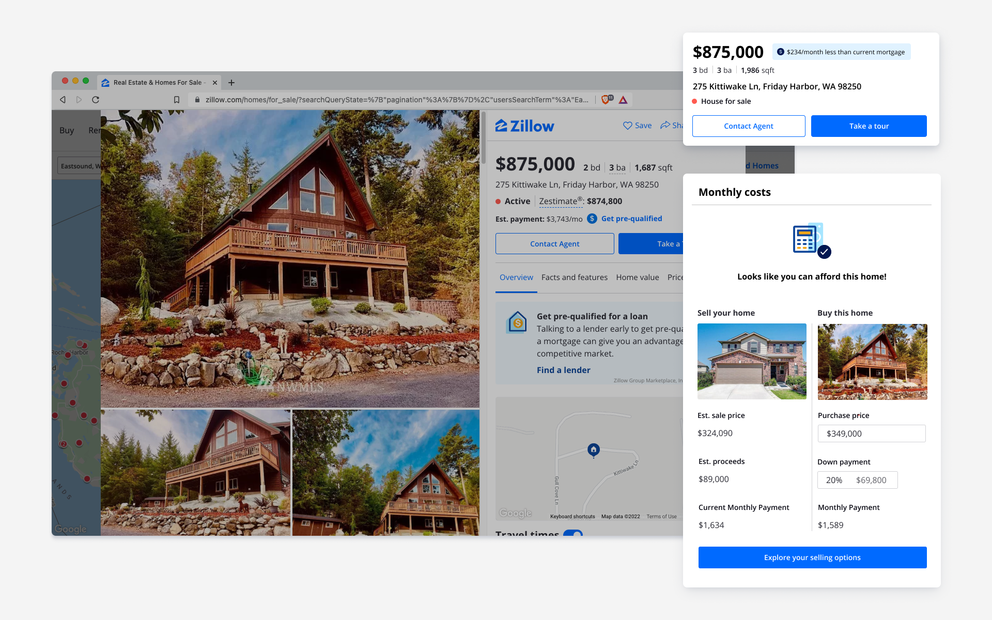
Task: Toggle the Travel times switch
Action: 573,533
